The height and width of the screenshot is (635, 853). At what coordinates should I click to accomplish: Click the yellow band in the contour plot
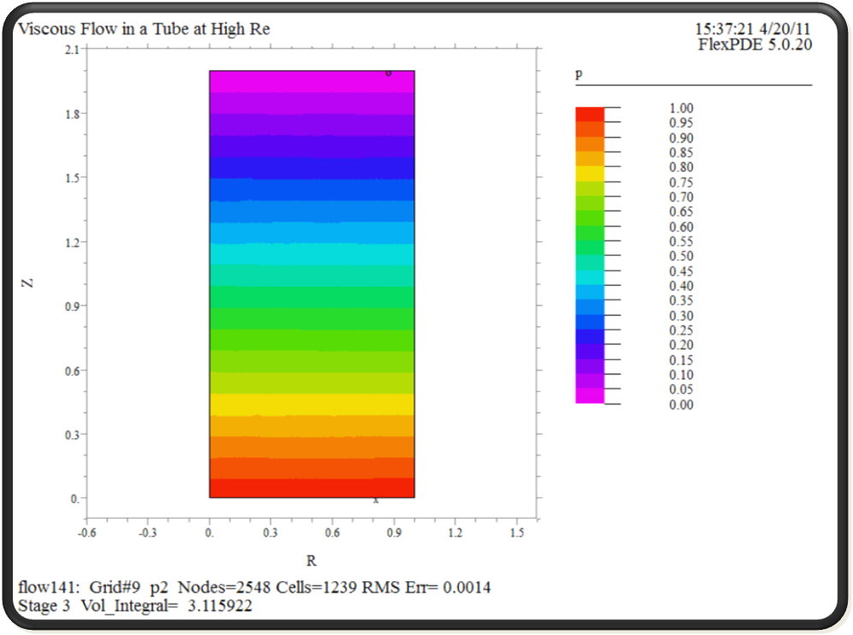point(312,405)
